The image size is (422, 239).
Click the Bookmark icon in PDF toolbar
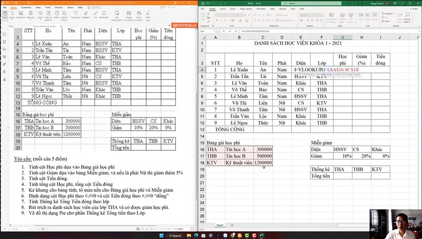(x=104, y=15)
